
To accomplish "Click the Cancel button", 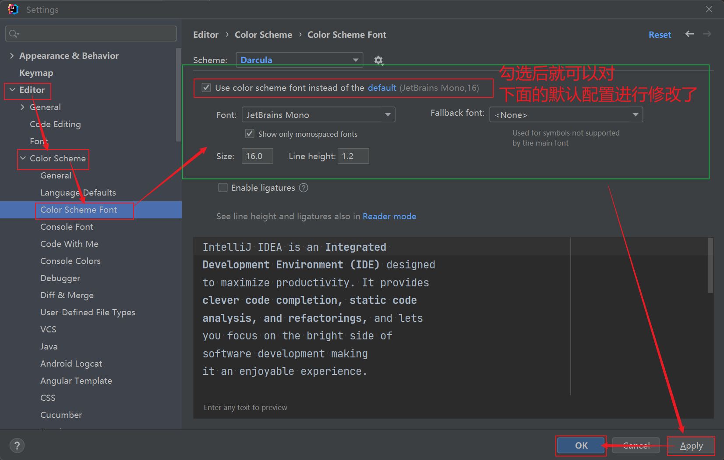I will point(636,446).
